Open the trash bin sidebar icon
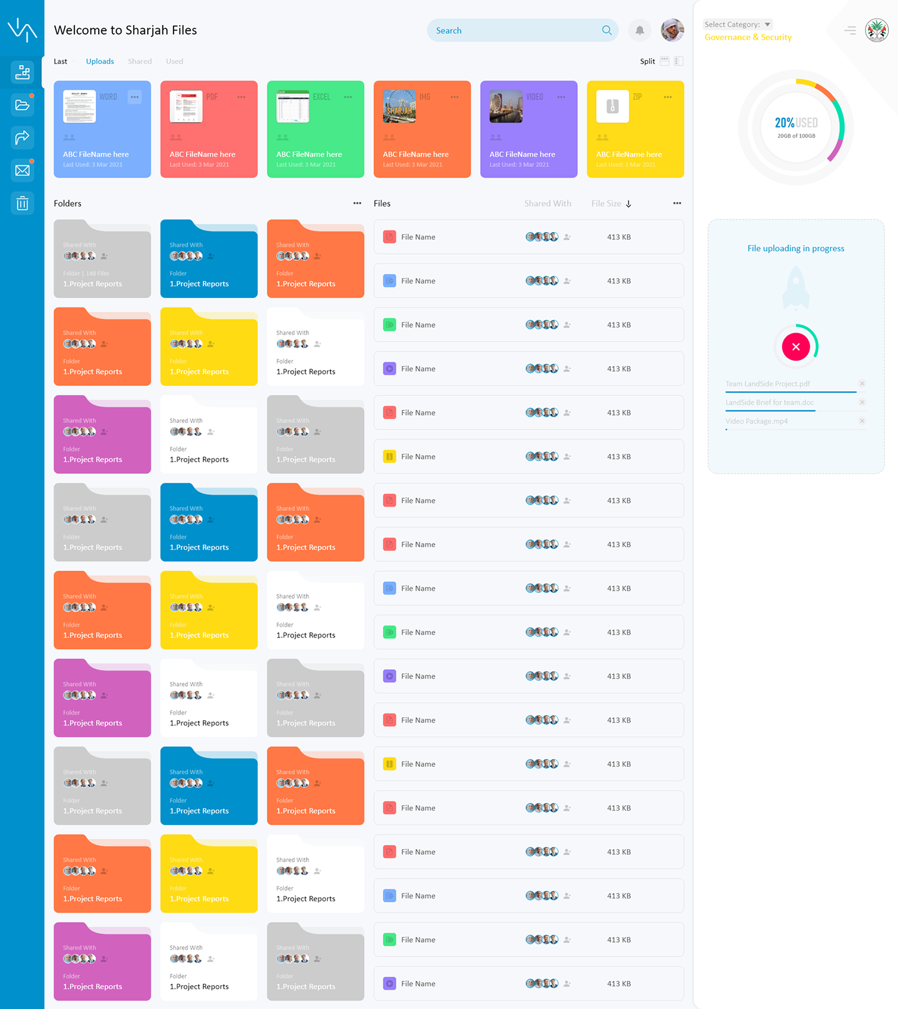Viewport: 898px width, 1009px height. coord(22,203)
